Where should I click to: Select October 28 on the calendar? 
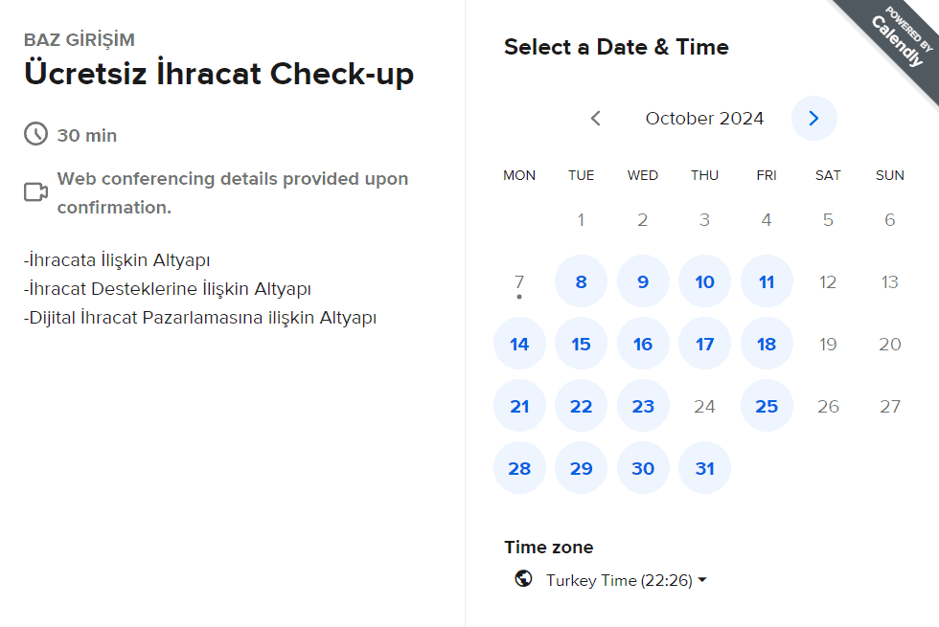pos(519,468)
